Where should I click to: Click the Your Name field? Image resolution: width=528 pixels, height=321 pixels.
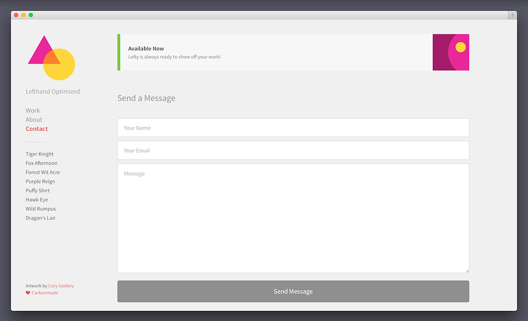point(293,128)
